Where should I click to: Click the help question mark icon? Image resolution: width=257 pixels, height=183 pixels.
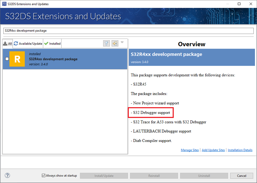coord(7,175)
